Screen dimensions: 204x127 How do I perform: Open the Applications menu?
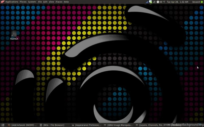click(x=12, y=2)
